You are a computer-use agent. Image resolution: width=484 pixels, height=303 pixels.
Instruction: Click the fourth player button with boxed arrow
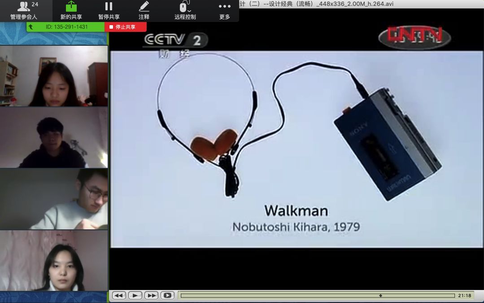[x=167, y=295]
